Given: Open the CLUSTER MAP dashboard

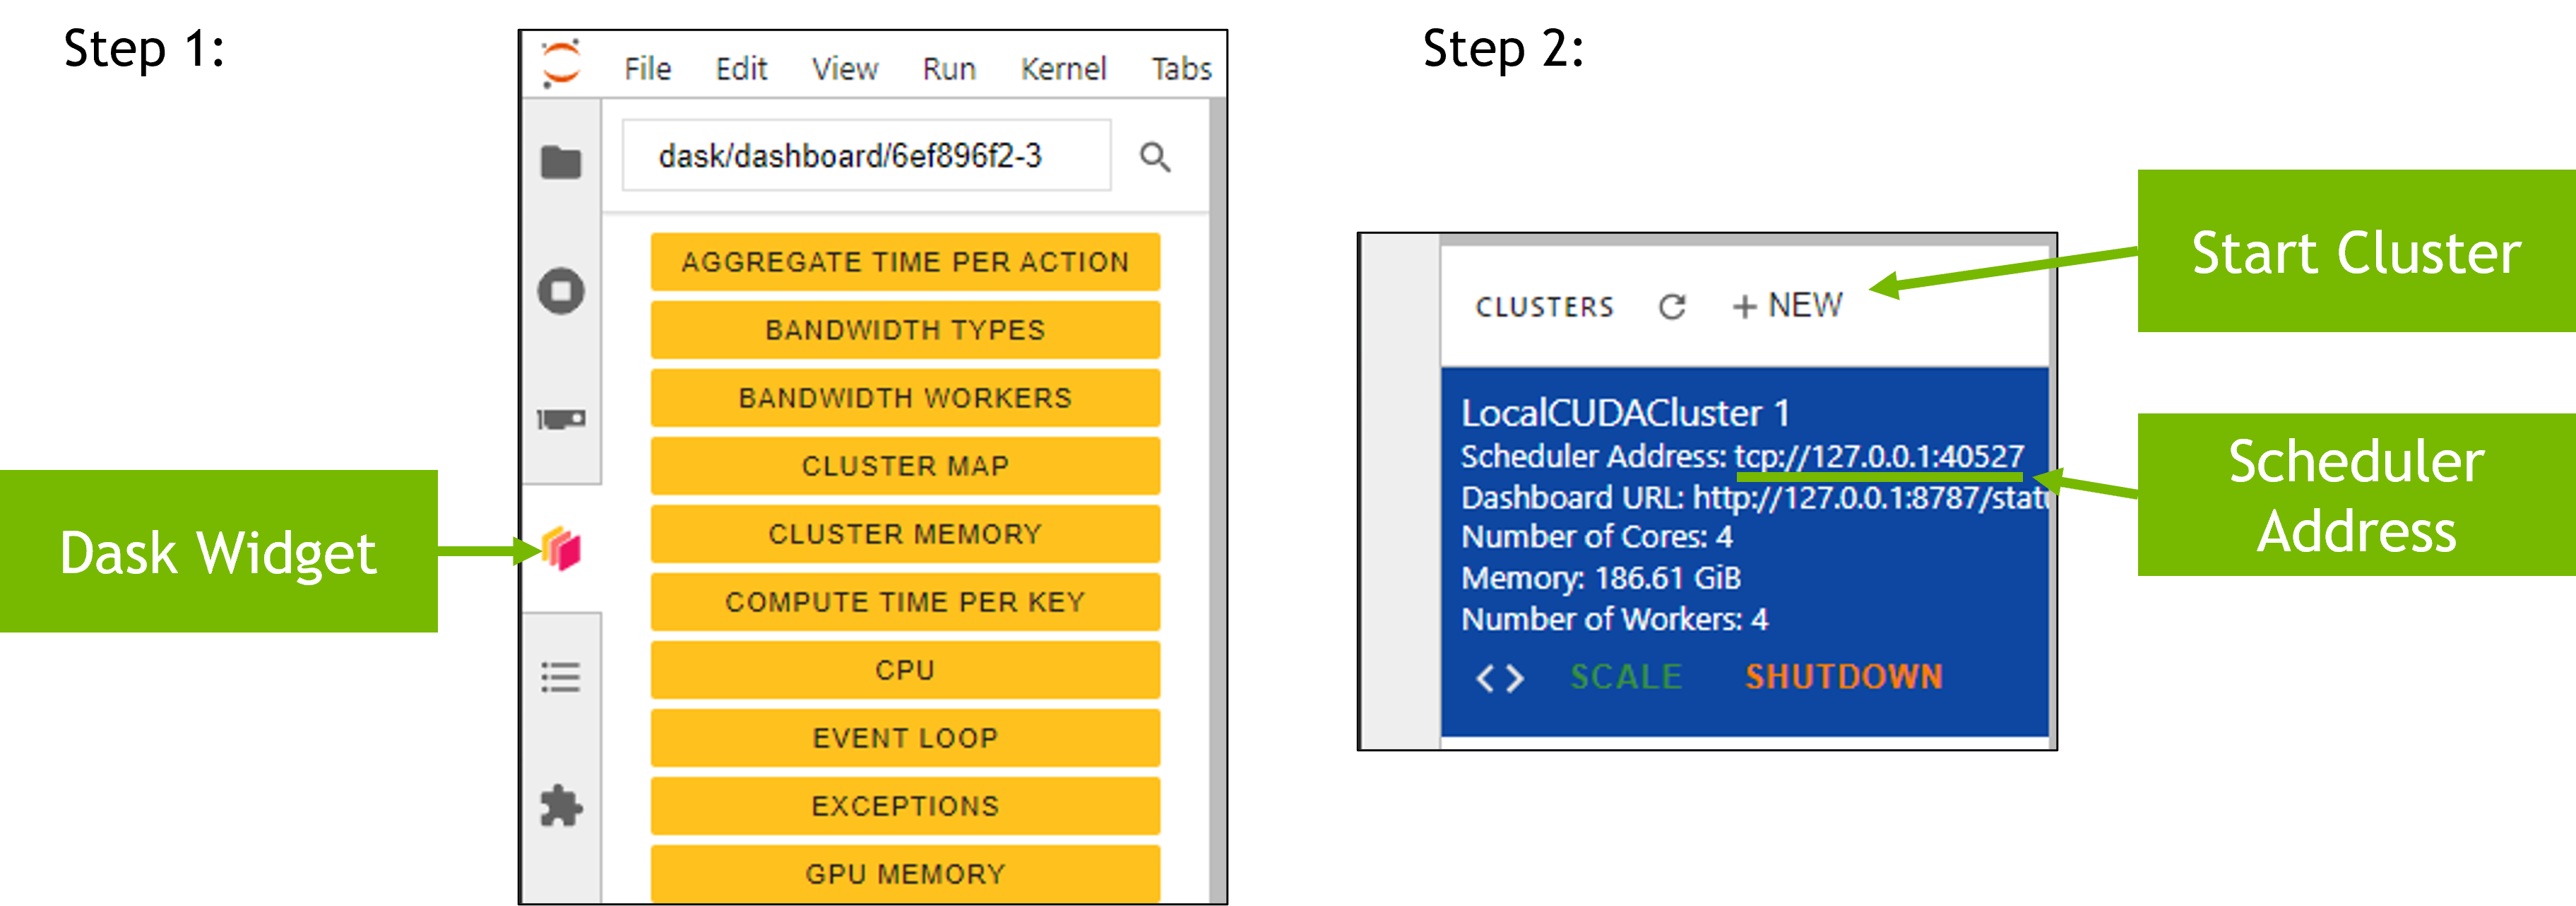Looking at the screenshot, I should point(905,466).
